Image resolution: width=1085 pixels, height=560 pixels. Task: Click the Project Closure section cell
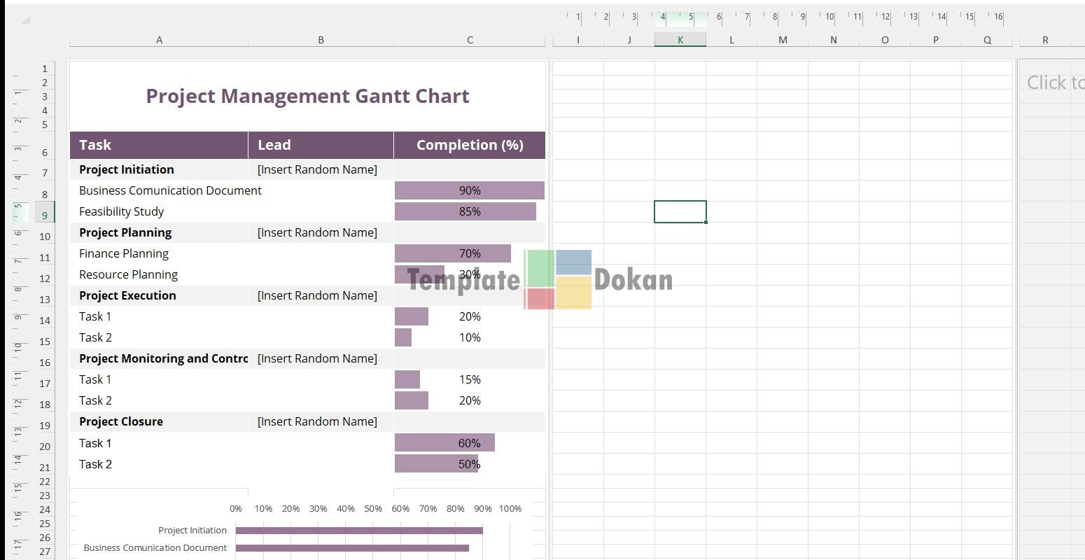(x=159, y=421)
